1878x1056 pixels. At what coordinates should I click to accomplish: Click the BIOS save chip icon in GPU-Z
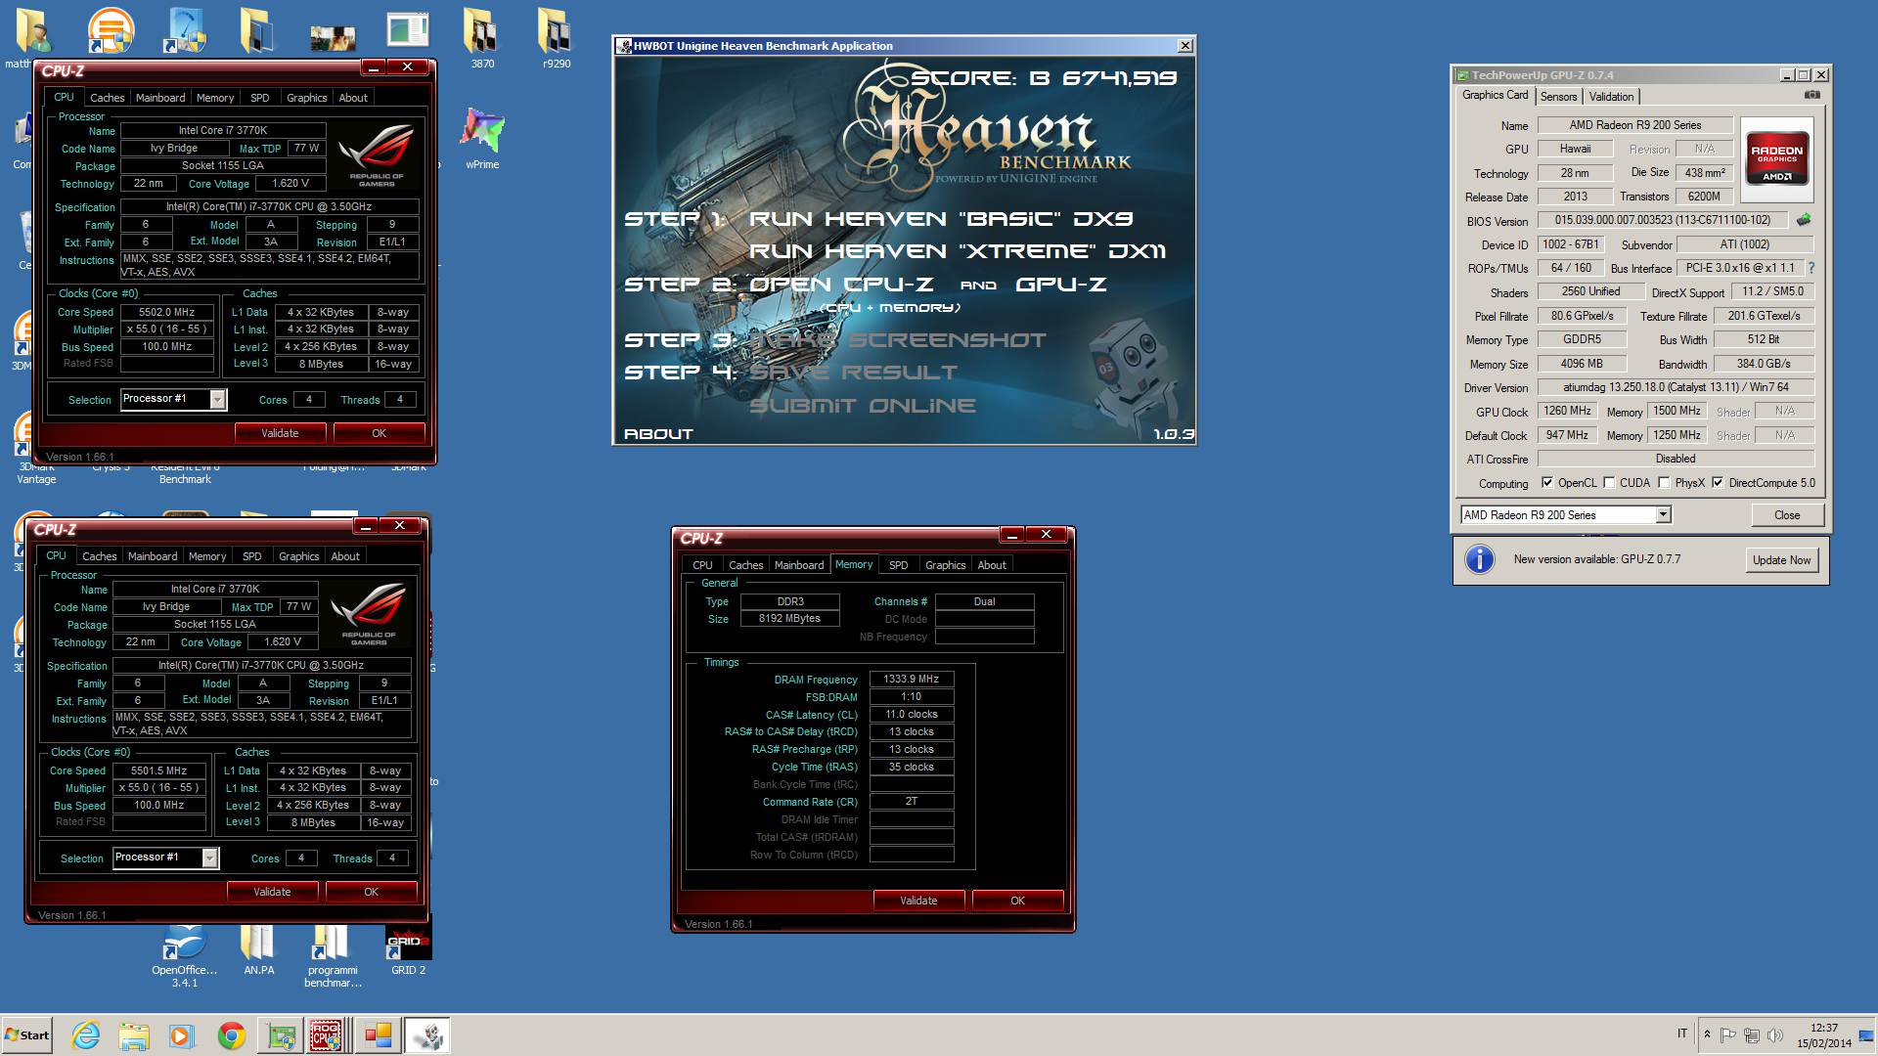[1804, 220]
